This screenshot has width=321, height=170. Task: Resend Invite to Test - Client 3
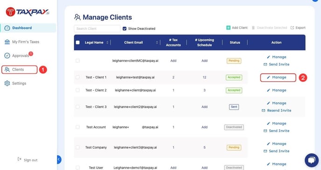277,111
